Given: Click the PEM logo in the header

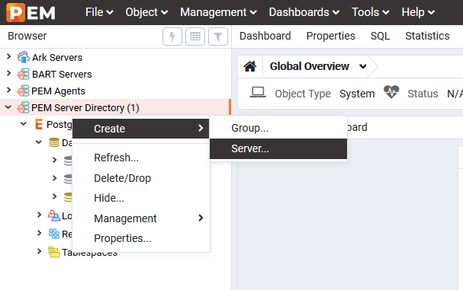Looking at the screenshot, I should pyautogui.click(x=31, y=12).
